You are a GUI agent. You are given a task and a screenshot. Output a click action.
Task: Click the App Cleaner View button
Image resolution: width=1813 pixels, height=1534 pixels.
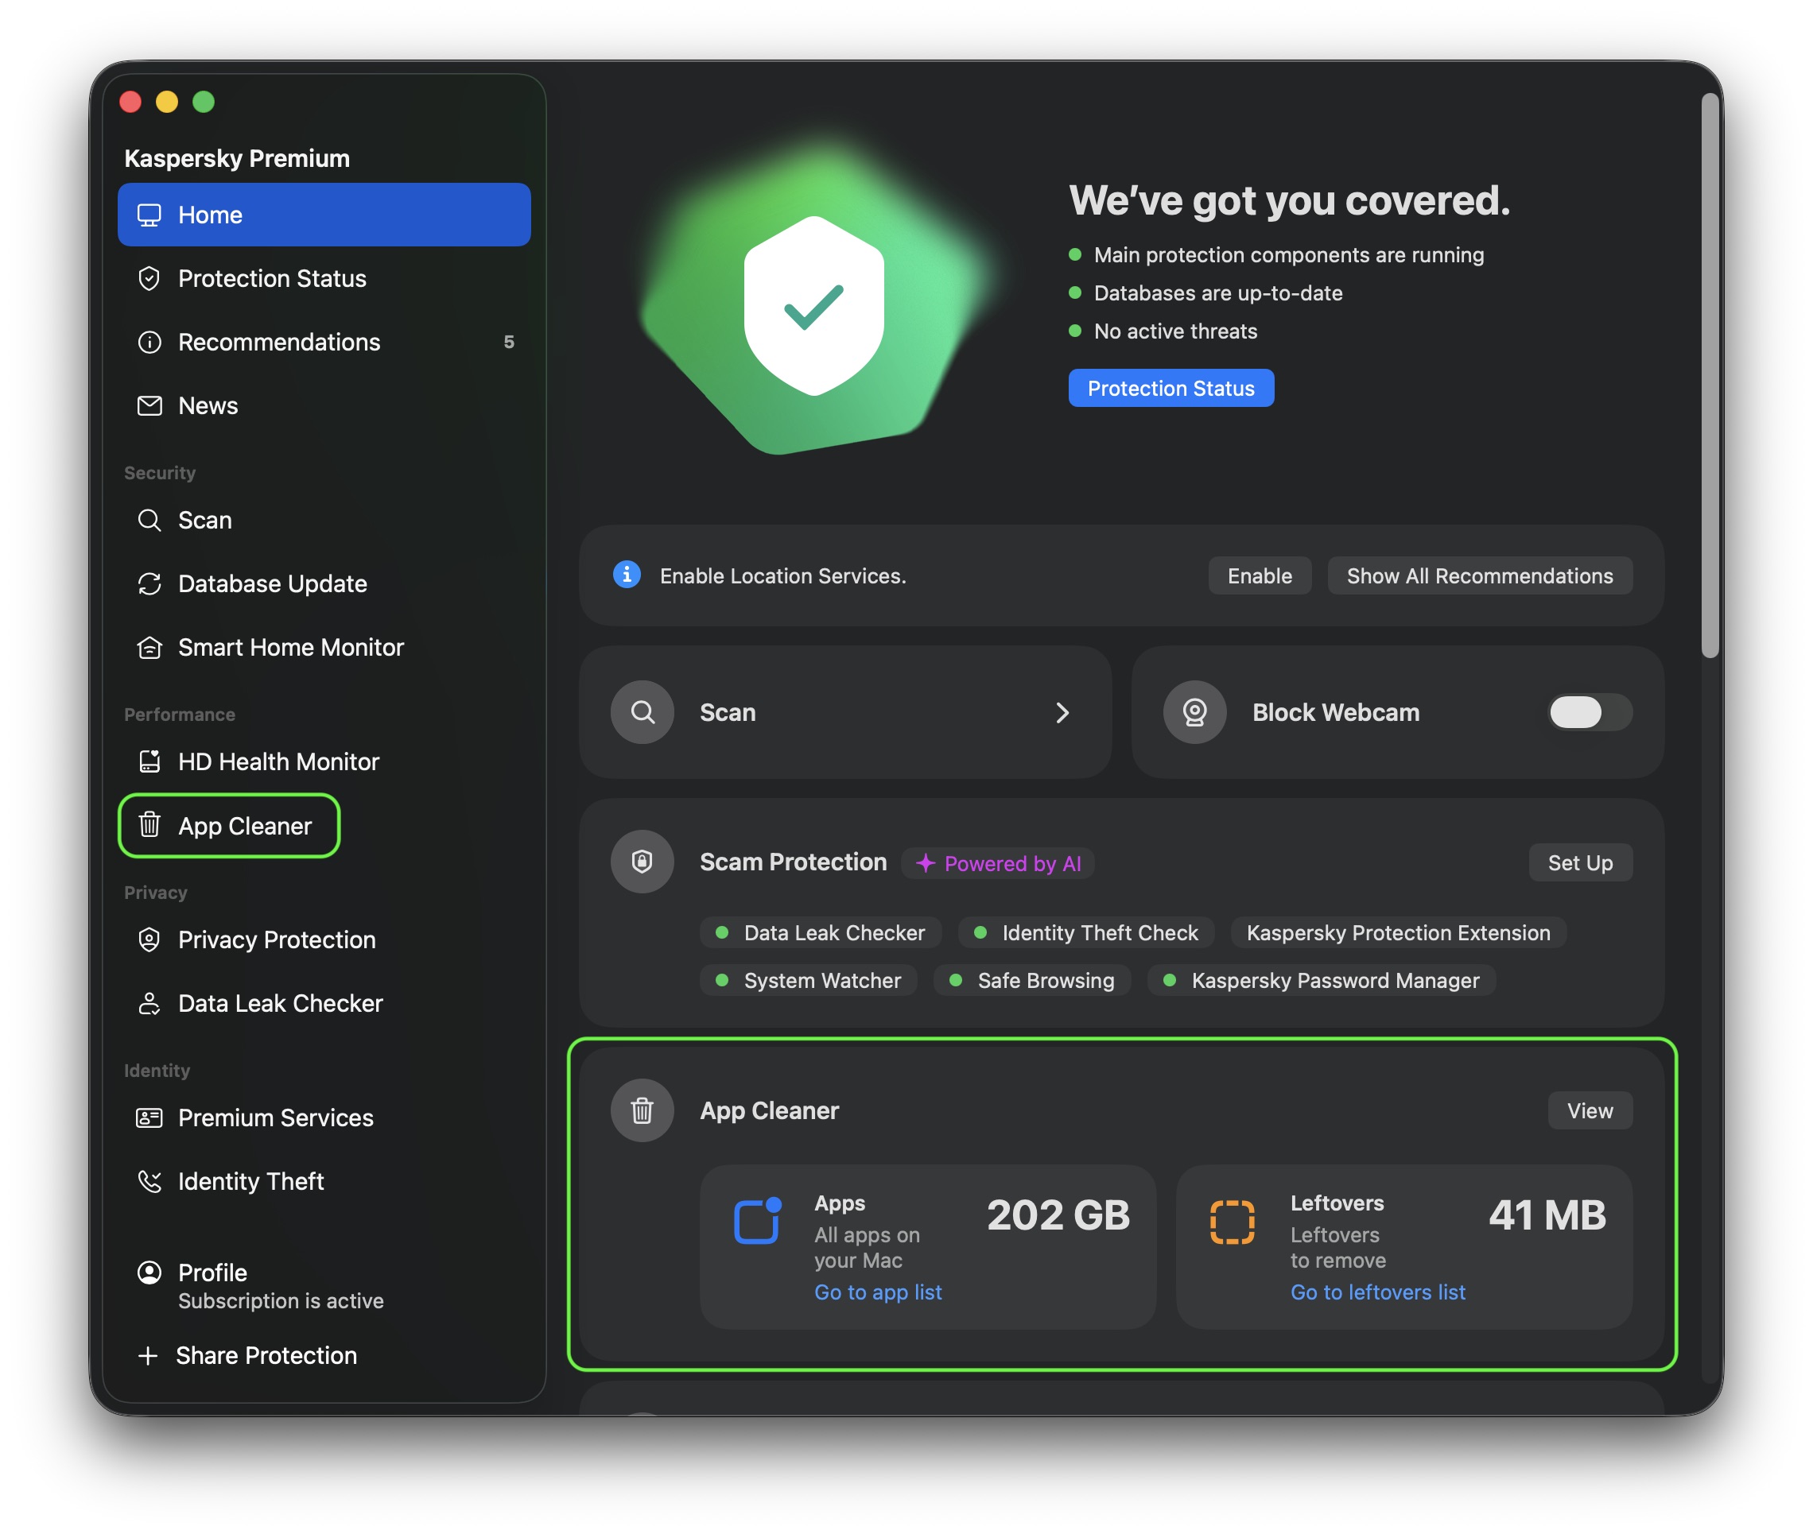click(x=1590, y=1110)
